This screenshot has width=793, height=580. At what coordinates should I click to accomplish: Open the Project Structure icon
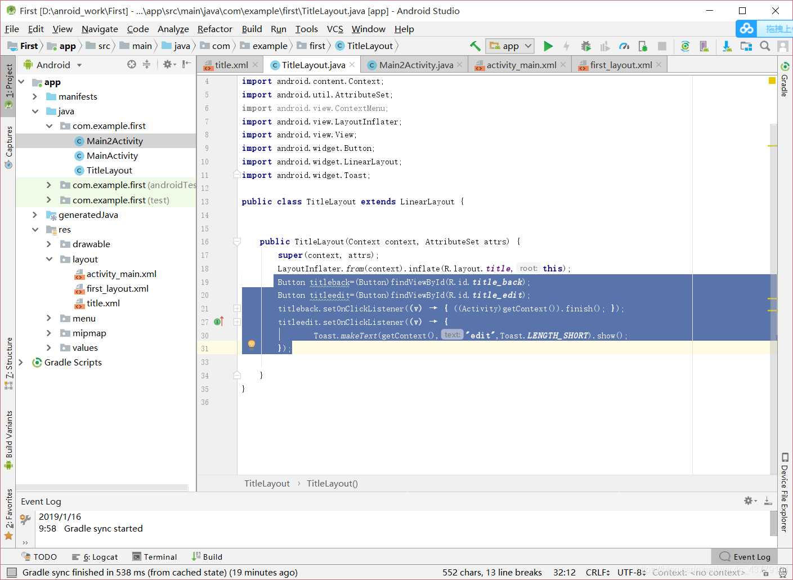746,46
